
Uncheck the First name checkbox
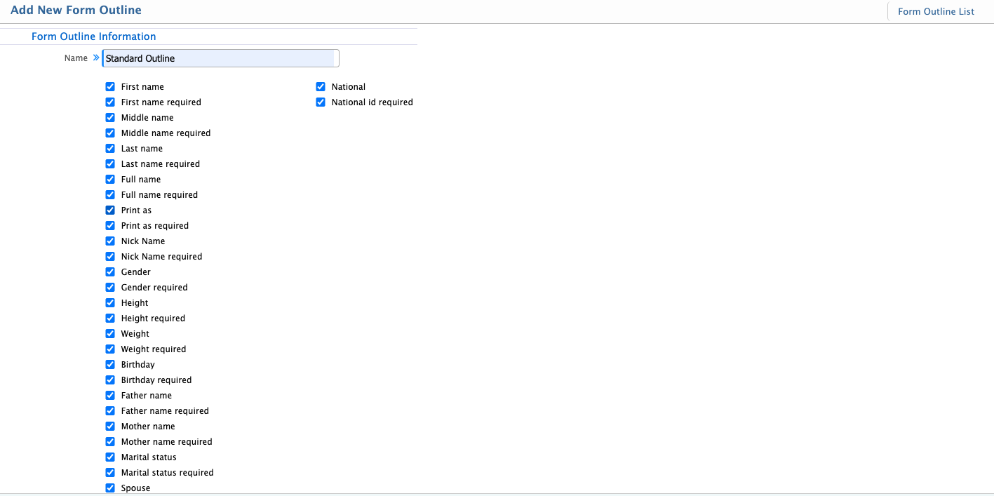(x=110, y=86)
